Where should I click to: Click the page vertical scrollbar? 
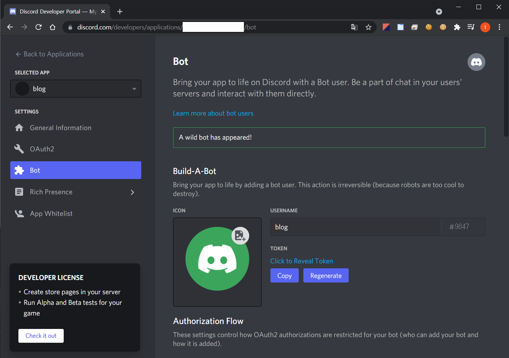pyautogui.click(x=506, y=87)
